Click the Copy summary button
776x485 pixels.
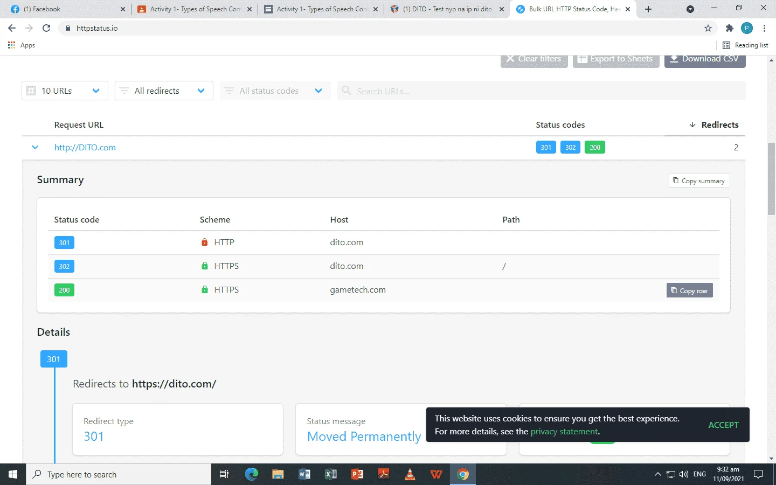coord(699,181)
